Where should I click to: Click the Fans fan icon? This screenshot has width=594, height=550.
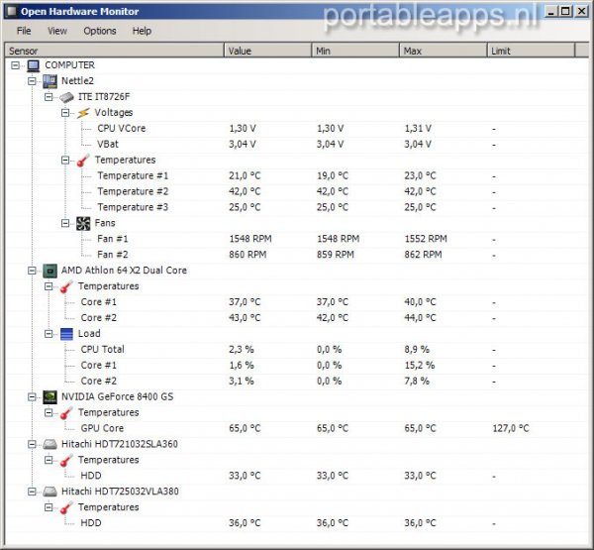coord(83,223)
